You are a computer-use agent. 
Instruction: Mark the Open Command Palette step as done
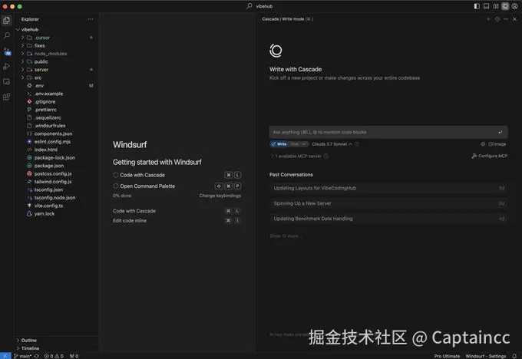pyautogui.click(x=115, y=186)
